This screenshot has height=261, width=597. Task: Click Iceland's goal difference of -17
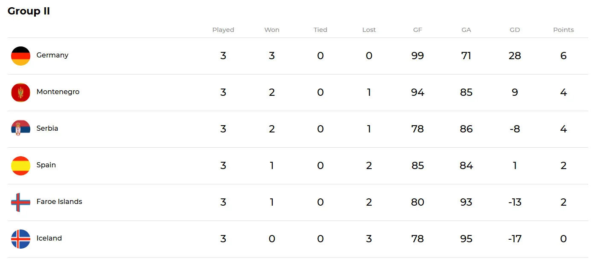coord(515,239)
